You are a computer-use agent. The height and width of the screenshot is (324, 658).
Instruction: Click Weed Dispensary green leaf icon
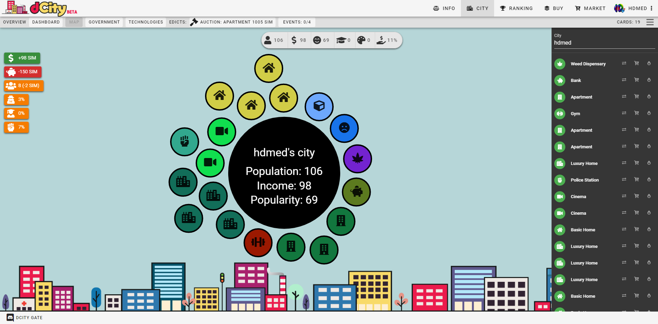[560, 64]
